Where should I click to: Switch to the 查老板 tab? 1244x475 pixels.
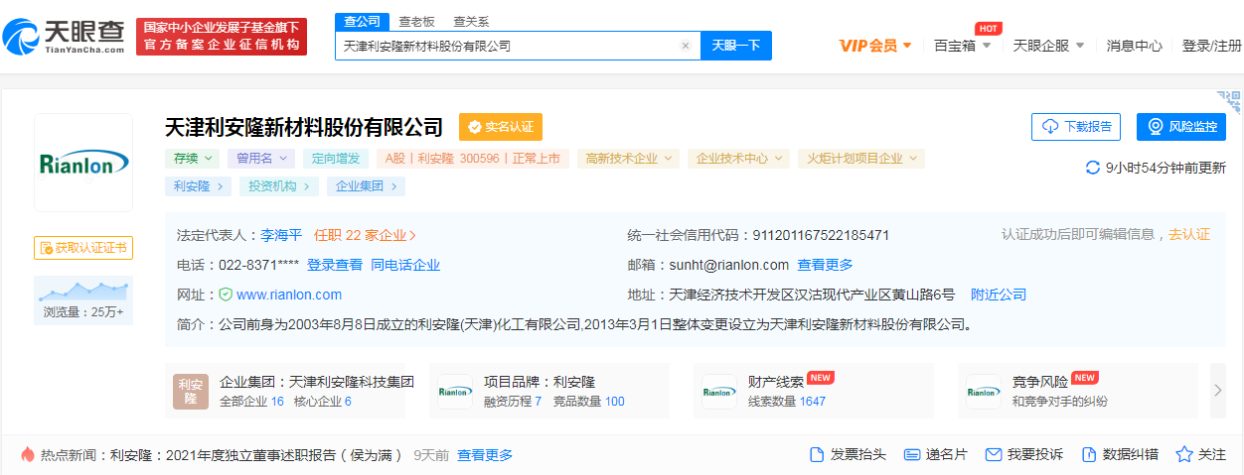[x=416, y=22]
